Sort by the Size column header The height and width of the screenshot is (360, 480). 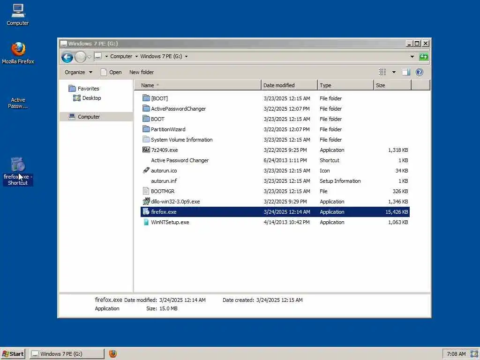(392, 85)
